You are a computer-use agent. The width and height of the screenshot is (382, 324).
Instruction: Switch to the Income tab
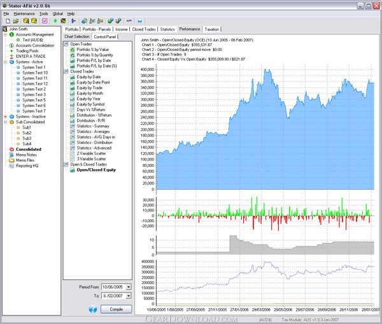coord(122,29)
